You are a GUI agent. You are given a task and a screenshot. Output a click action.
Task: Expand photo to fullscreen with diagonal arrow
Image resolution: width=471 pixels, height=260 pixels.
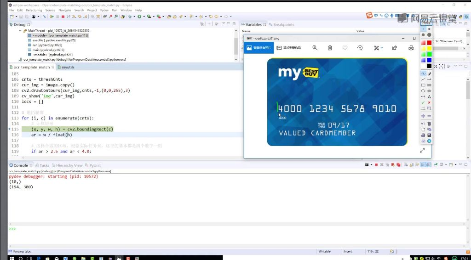point(422,150)
